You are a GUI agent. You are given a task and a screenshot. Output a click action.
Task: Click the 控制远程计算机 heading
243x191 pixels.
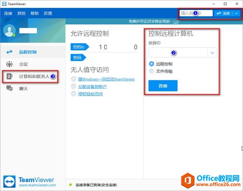[x=171, y=33]
